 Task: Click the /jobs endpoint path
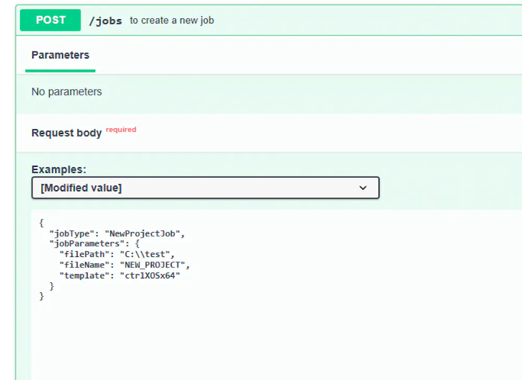(105, 21)
